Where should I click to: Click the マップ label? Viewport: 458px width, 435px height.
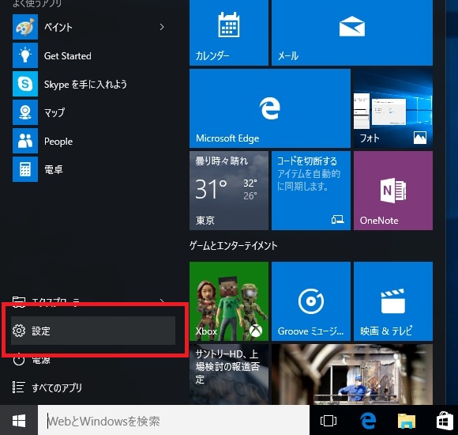tap(54, 112)
